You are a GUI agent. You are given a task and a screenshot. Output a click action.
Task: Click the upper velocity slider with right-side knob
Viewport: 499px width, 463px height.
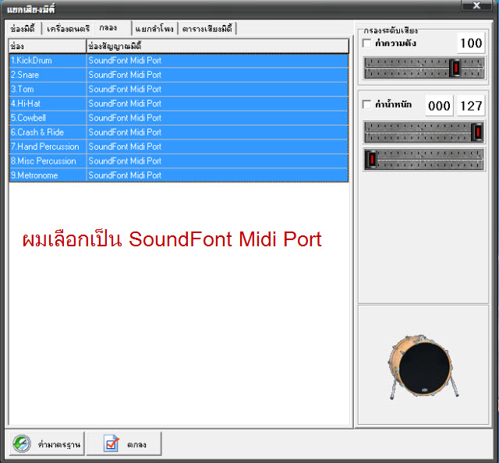tap(424, 132)
